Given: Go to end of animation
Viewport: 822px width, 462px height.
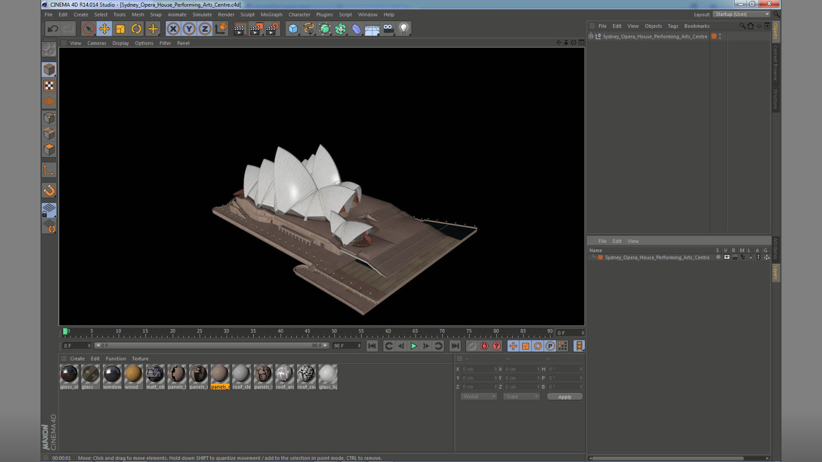Looking at the screenshot, I should pyautogui.click(x=455, y=346).
